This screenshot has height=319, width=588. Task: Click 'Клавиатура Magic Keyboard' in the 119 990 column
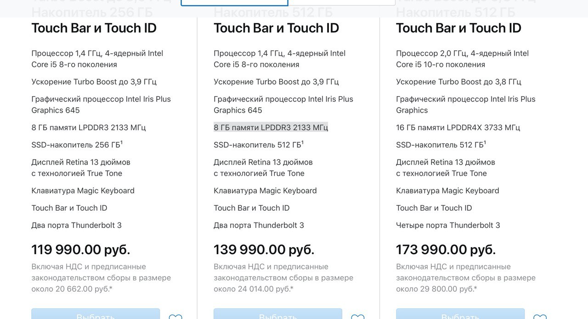pos(83,191)
